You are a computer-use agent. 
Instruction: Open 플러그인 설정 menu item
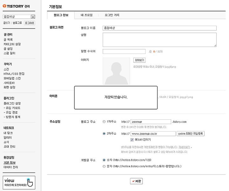12,103
